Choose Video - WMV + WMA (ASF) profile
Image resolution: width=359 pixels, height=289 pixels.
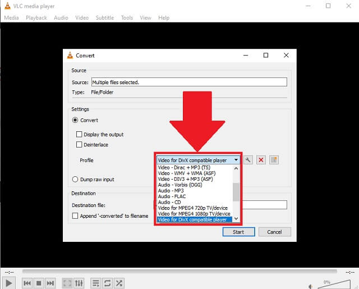point(195,173)
